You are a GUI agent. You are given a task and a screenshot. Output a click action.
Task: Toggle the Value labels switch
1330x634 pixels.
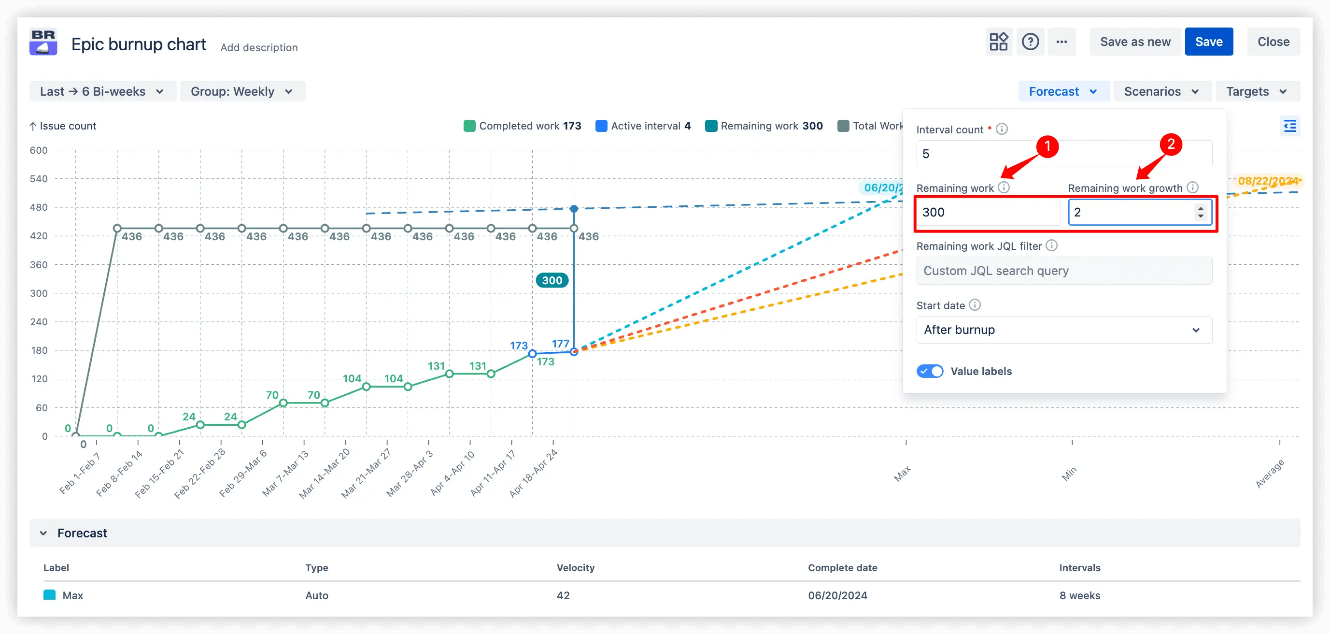click(x=930, y=371)
